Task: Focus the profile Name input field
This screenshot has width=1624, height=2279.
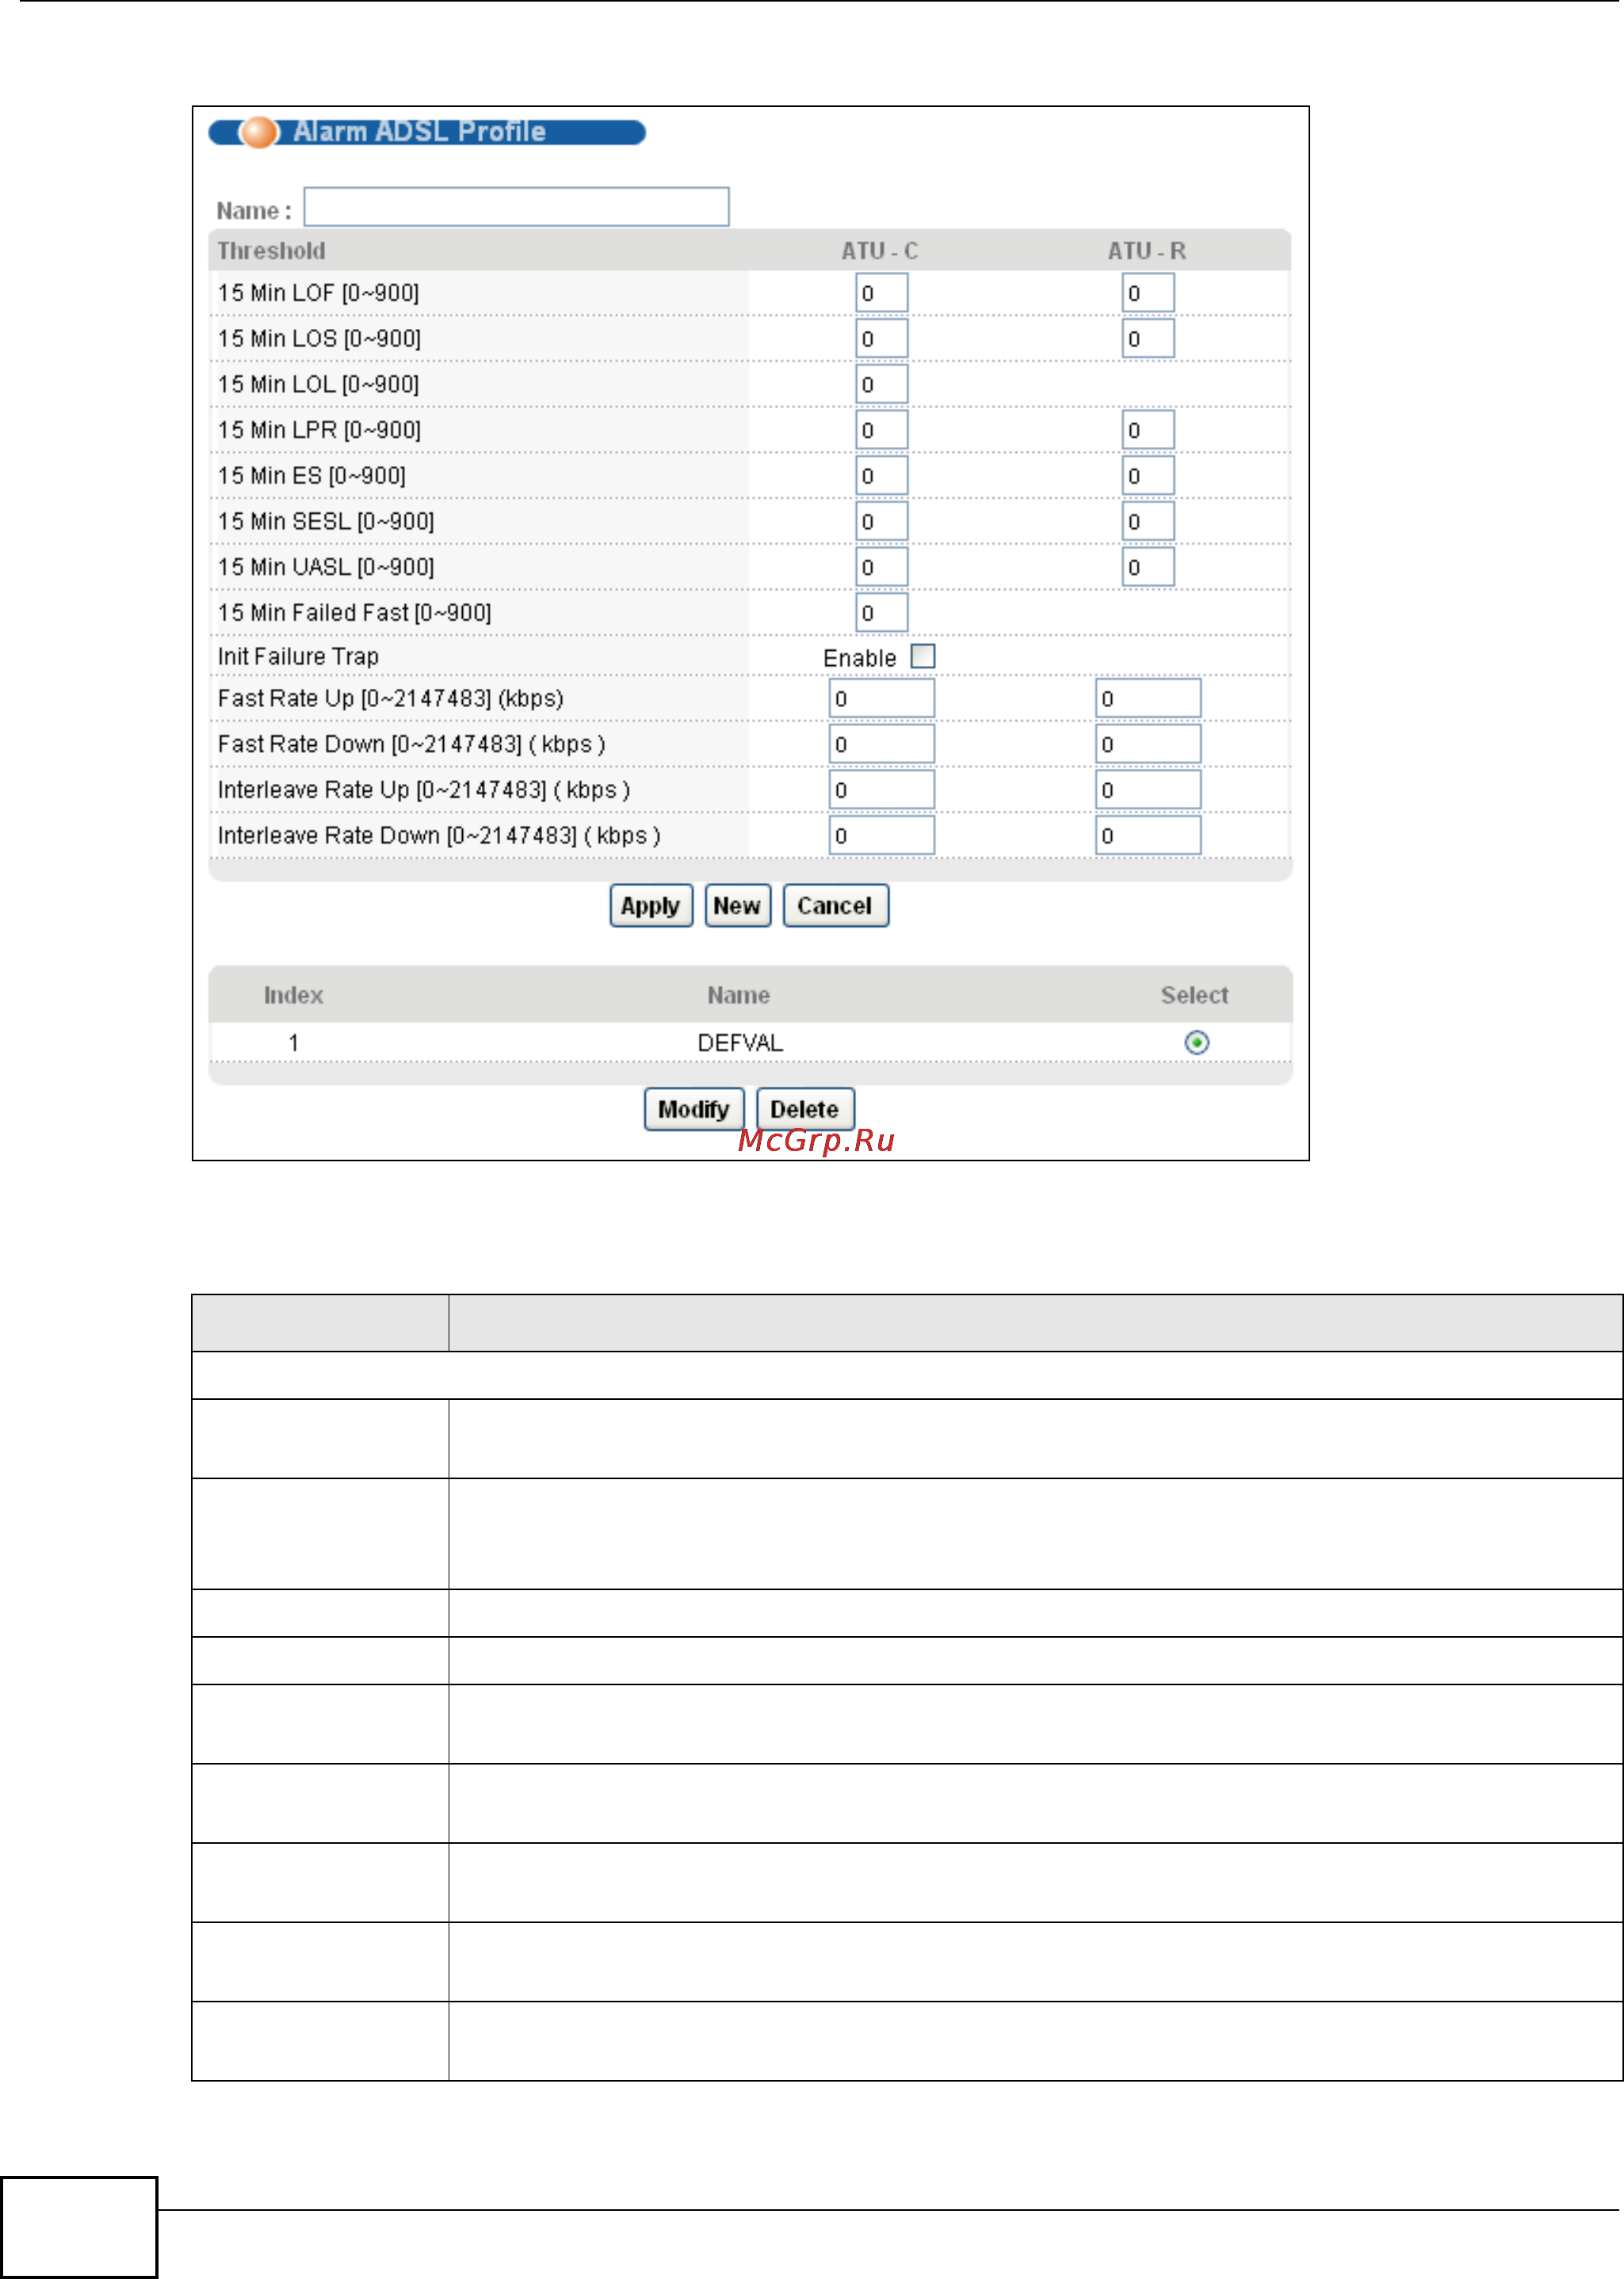Action: pyautogui.click(x=516, y=207)
